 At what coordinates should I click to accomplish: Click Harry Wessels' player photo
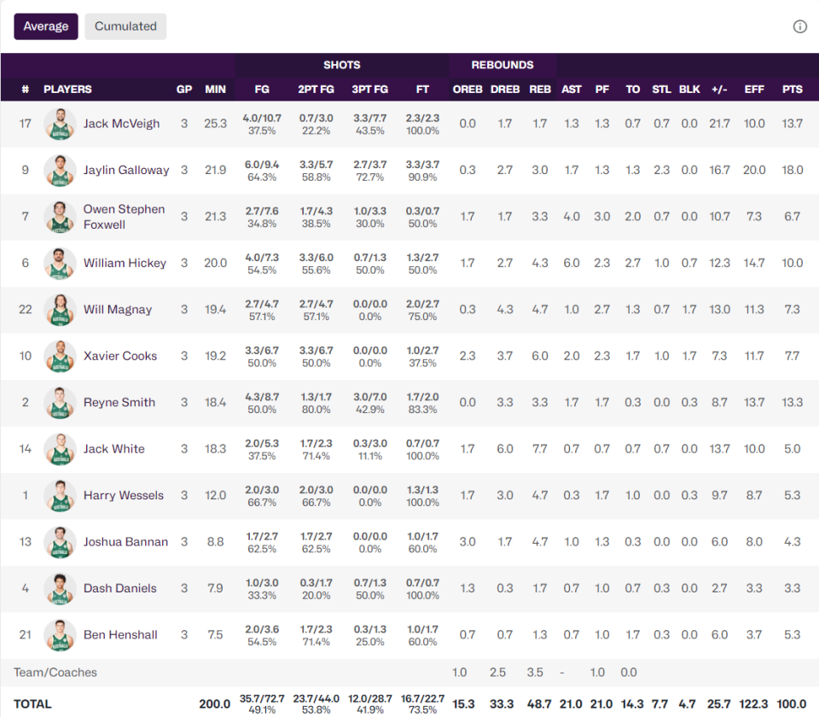(60, 496)
